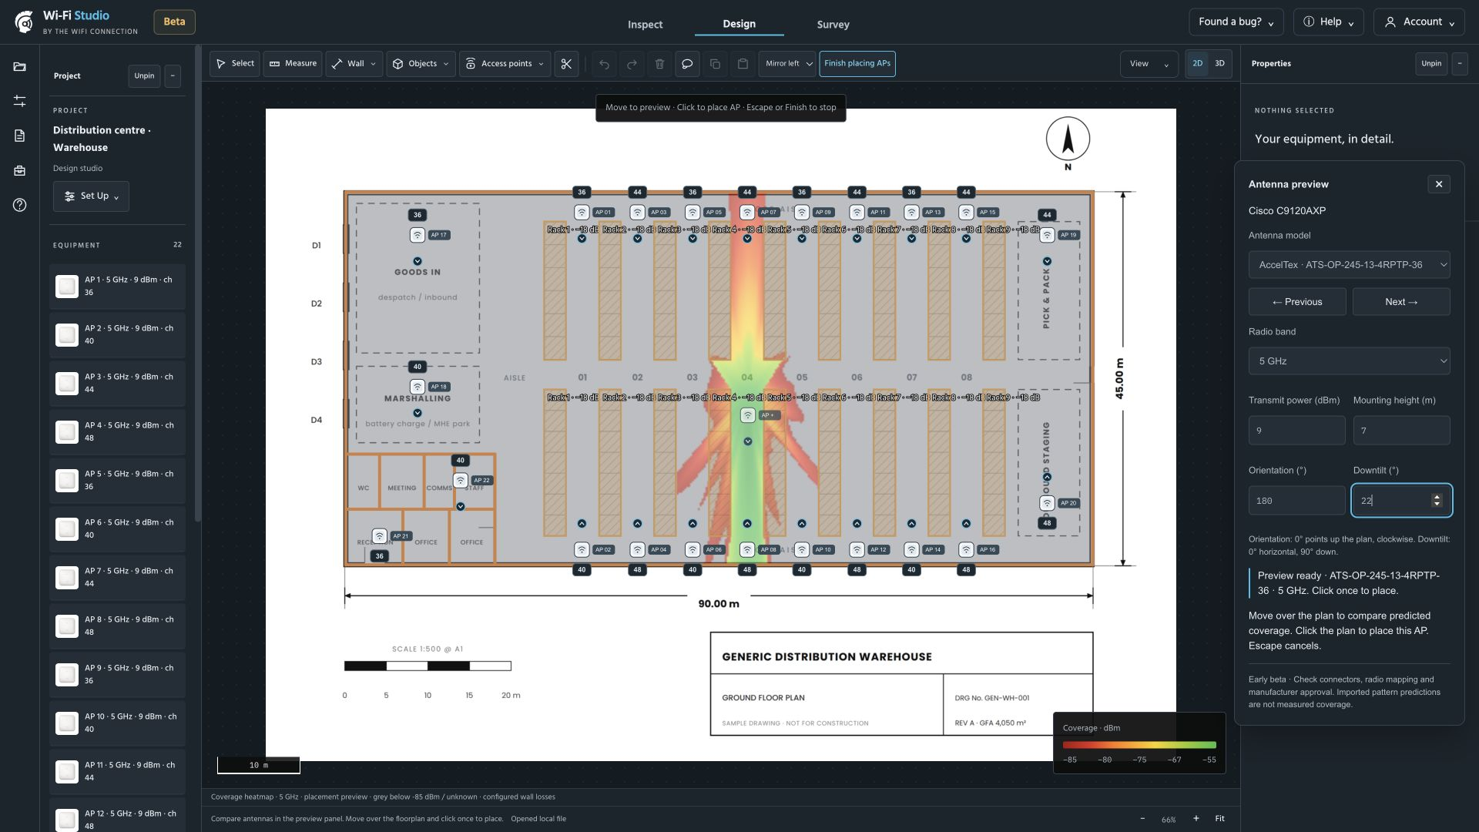Open the sliders settings sidebar icon
The width and height of the screenshot is (1479, 832).
tap(19, 101)
